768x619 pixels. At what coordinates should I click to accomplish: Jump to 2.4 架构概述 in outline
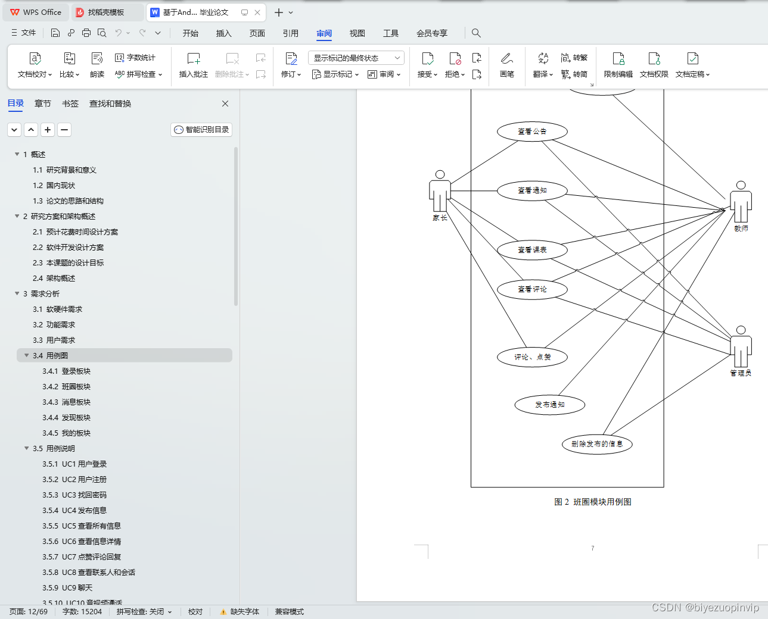click(54, 279)
